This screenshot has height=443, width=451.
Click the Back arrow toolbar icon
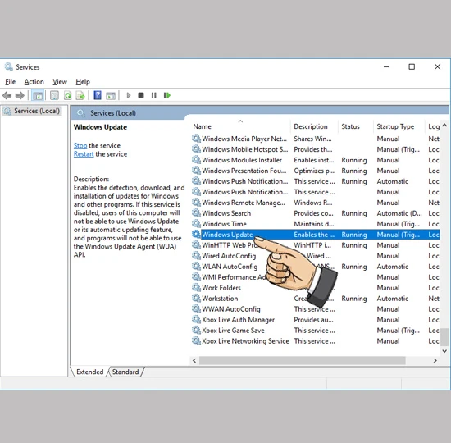(7, 95)
